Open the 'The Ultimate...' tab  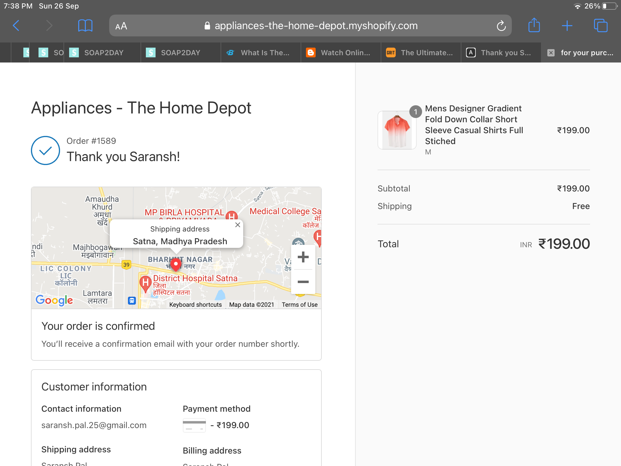pyautogui.click(x=421, y=53)
